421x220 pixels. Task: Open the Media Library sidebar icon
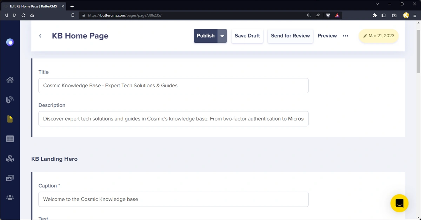click(10, 178)
